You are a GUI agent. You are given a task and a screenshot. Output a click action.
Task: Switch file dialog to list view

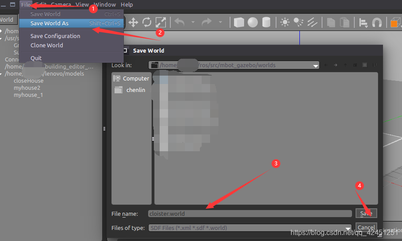click(365, 65)
